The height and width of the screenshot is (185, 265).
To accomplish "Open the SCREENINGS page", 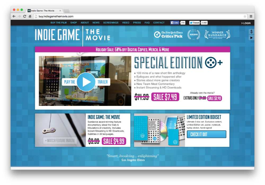I will click(x=111, y=23).
